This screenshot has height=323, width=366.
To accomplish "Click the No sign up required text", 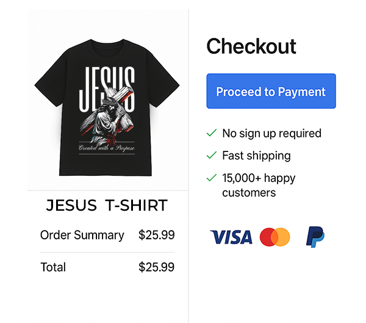I will coord(271,133).
